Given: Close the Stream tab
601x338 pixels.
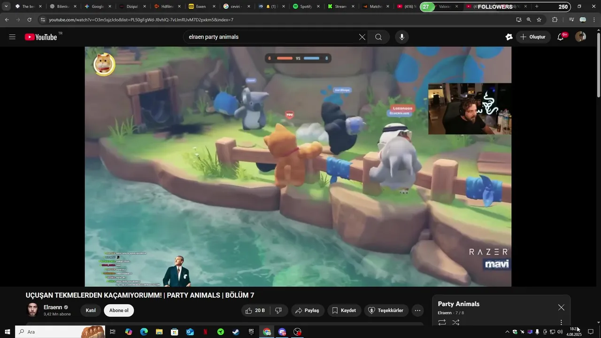Looking at the screenshot, I should pyautogui.click(x=353, y=7).
